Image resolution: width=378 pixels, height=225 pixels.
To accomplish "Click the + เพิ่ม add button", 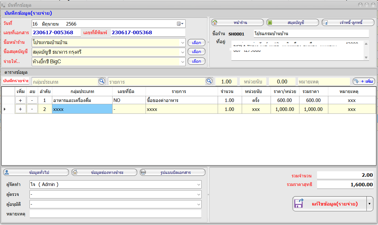I will coord(364,81).
